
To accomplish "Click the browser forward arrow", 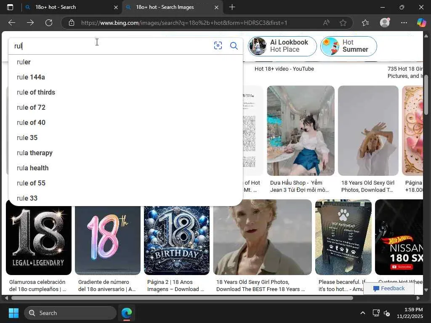I will (x=30, y=23).
